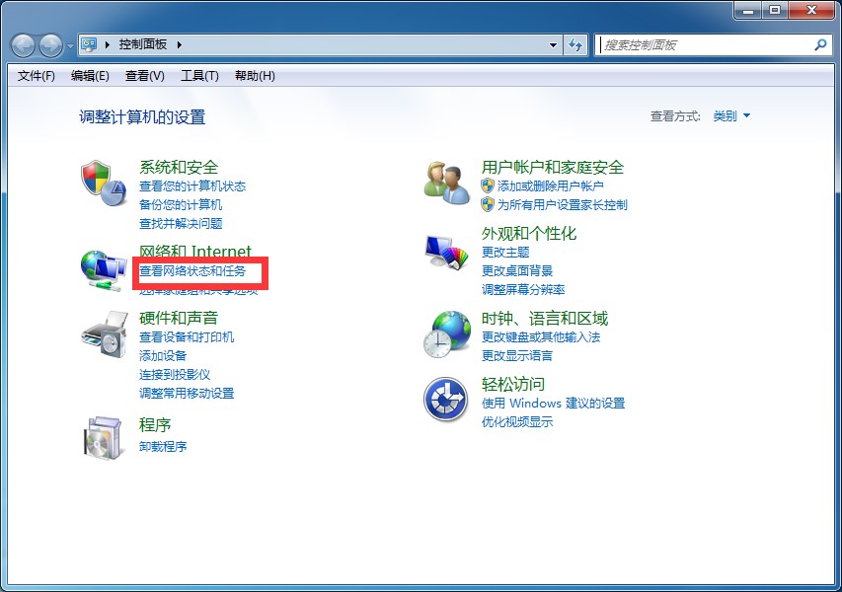Viewport: 842px width, 592px height.
Task: Click the System and Security shield icon
Action: [x=103, y=184]
